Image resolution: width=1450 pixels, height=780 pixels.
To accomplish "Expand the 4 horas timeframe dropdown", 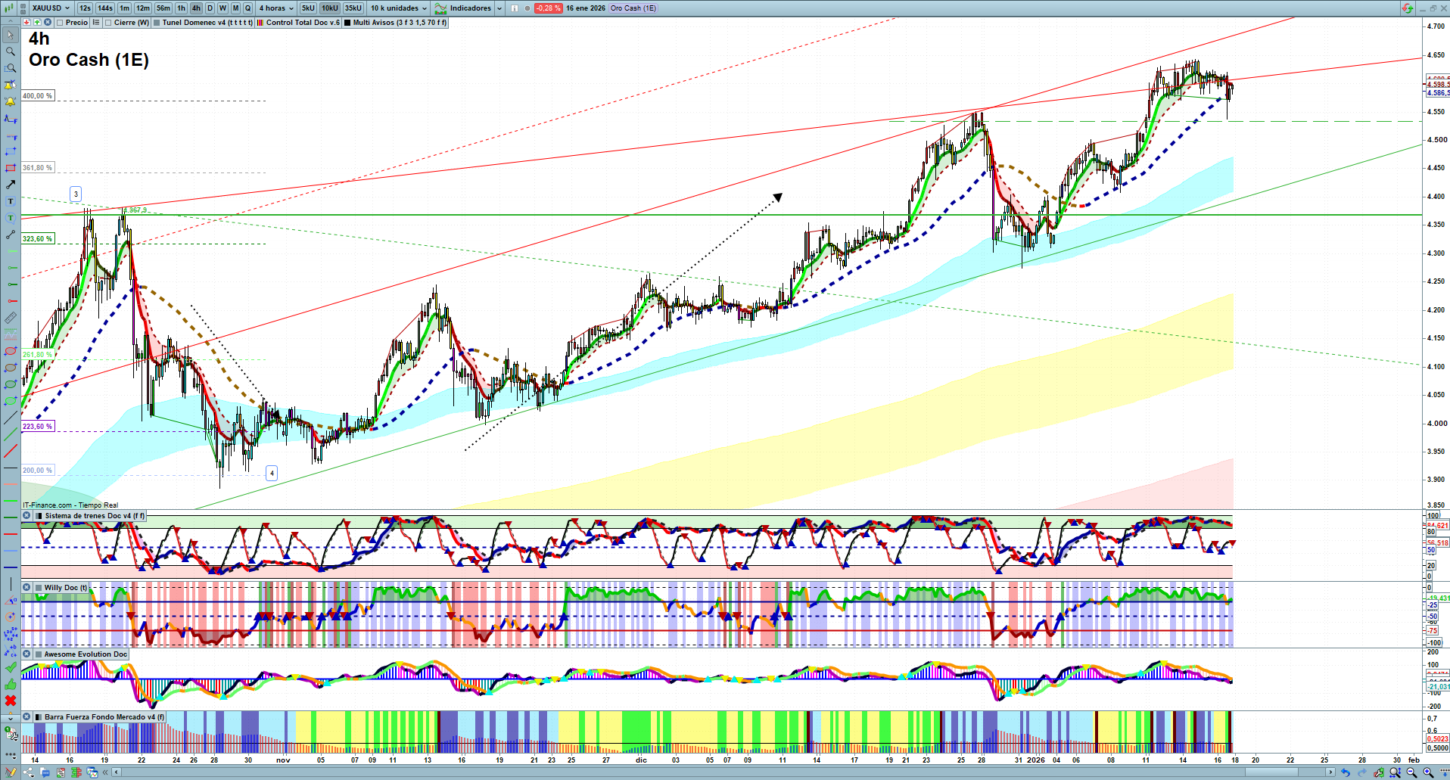I will [275, 8].
